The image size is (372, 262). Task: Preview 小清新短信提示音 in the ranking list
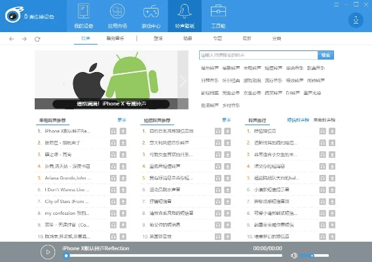click(322, 189)
